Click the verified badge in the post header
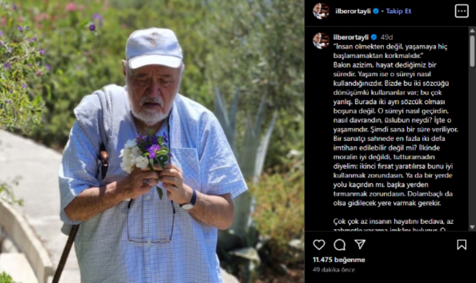The image size is (476, 283). click(376, 11)
